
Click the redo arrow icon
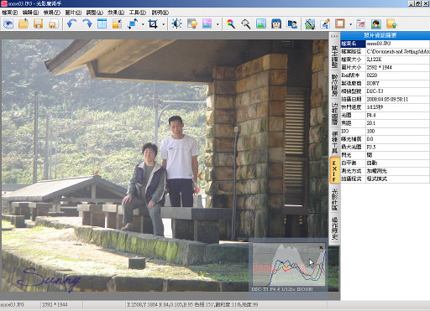tap(87, 23)
